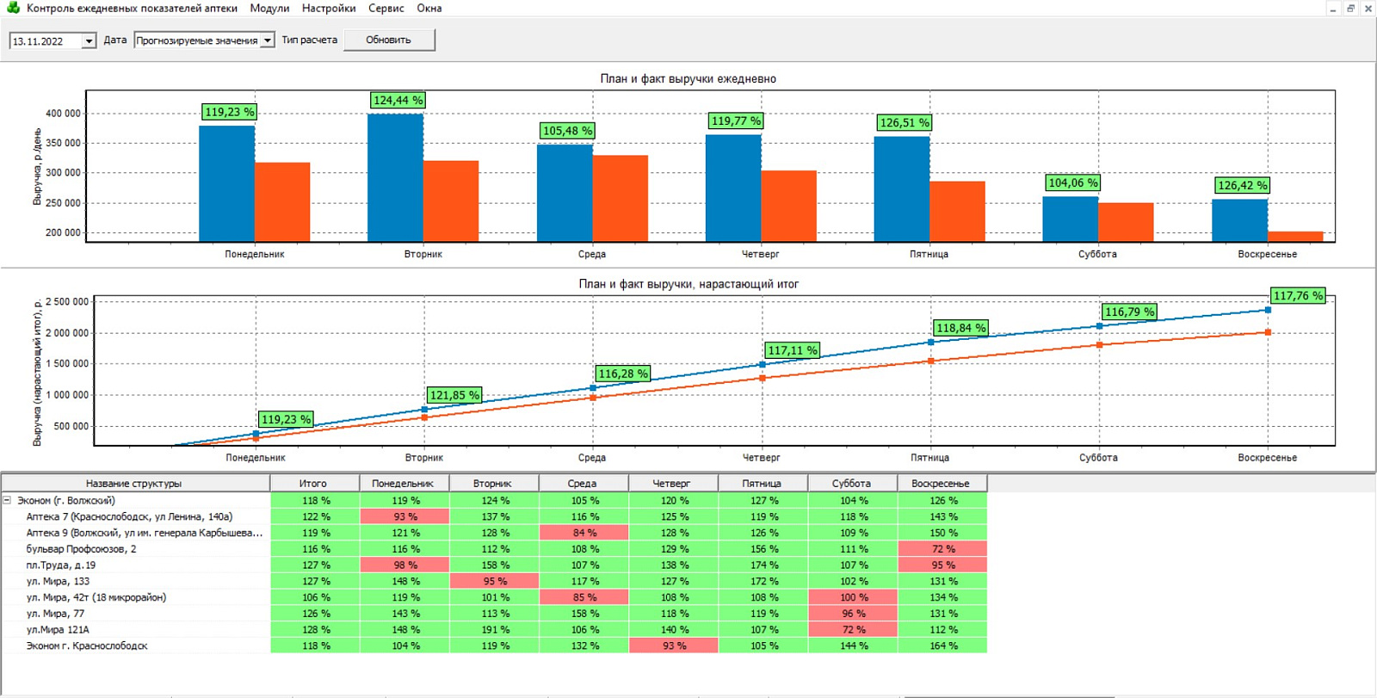Click the 191 % cell for ул.Мира 121А
Image resolution: width=1377 pixels, height=698 pixels.
click(x=494, y=629)
